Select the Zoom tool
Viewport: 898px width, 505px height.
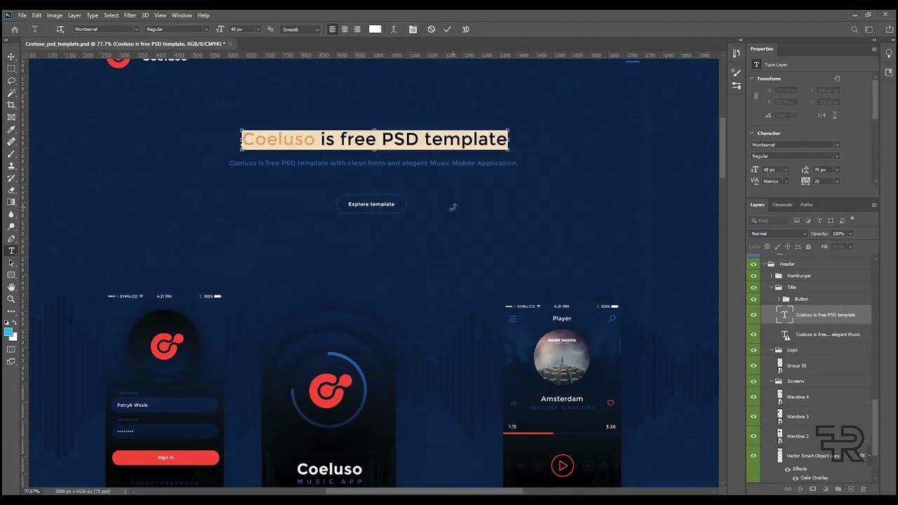pyautogui.click(x=11, y=299)
